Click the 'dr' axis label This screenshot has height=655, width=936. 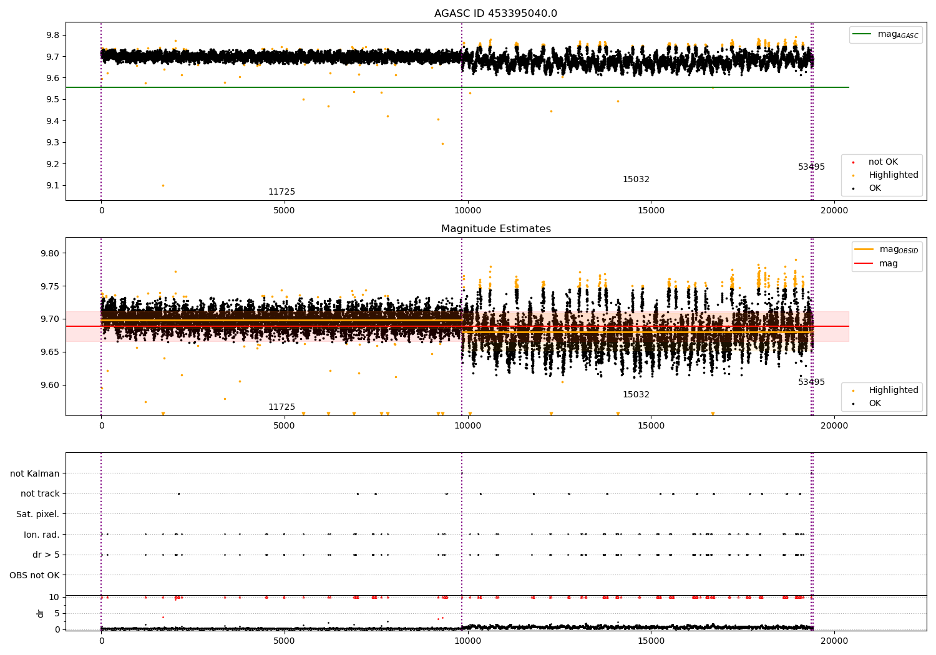pyautogui.click(x=41, y=613)
